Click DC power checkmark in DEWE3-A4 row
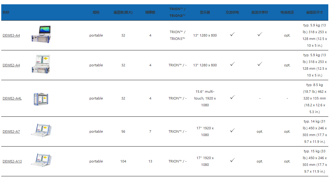Screen dimensions: 332x184 (x=260, y=34)
